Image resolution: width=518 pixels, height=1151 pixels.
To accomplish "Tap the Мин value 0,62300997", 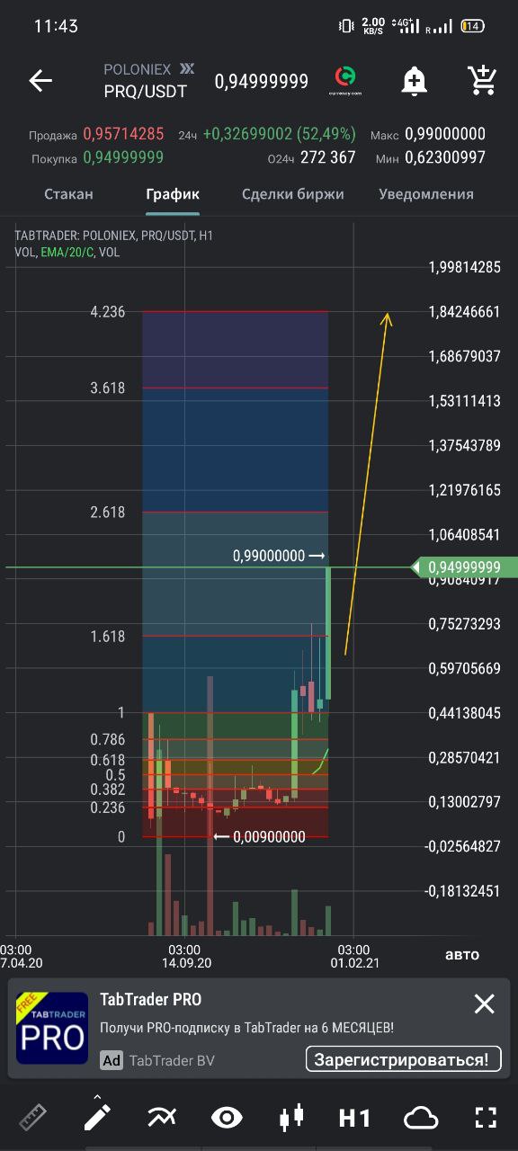I will [445, 157].
